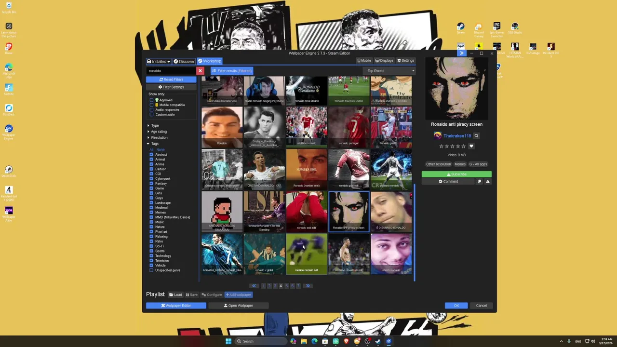
Task: Add wallpaper to favorites with the heart icon
Action: click(x=471, y=146)
